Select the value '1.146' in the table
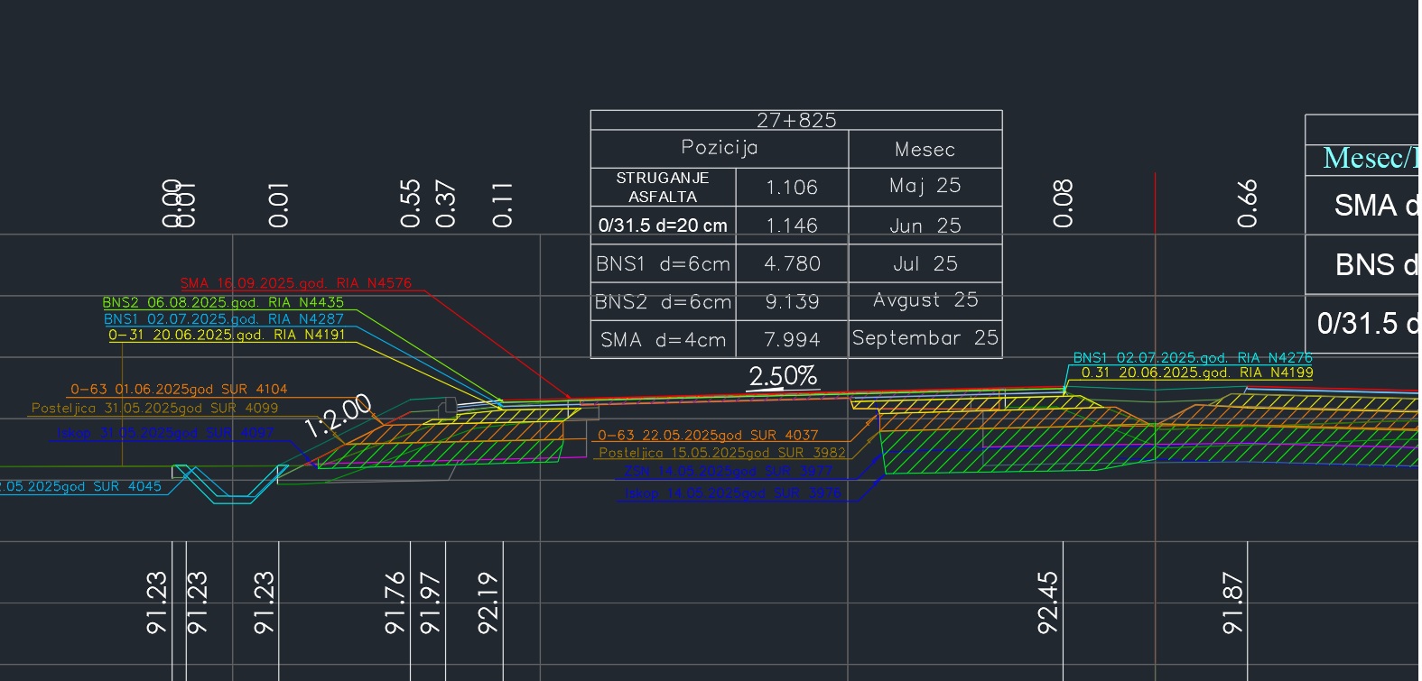 (792, 225)
